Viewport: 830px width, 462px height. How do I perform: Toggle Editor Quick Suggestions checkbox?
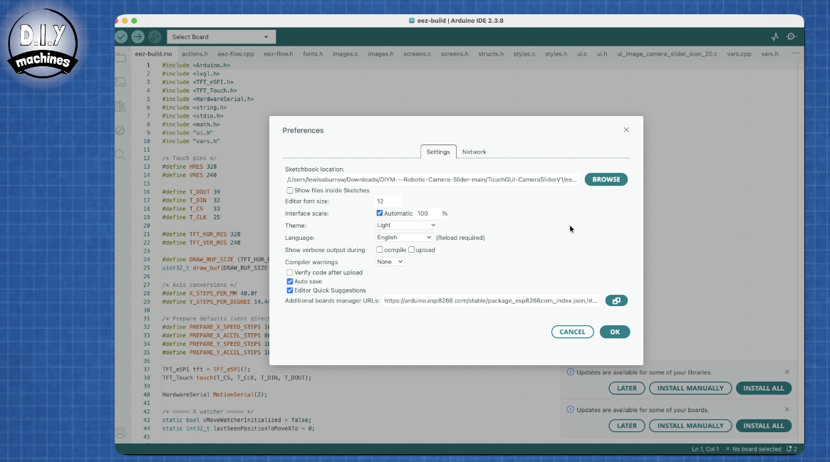pyautogui.click(x=289, y=290)
